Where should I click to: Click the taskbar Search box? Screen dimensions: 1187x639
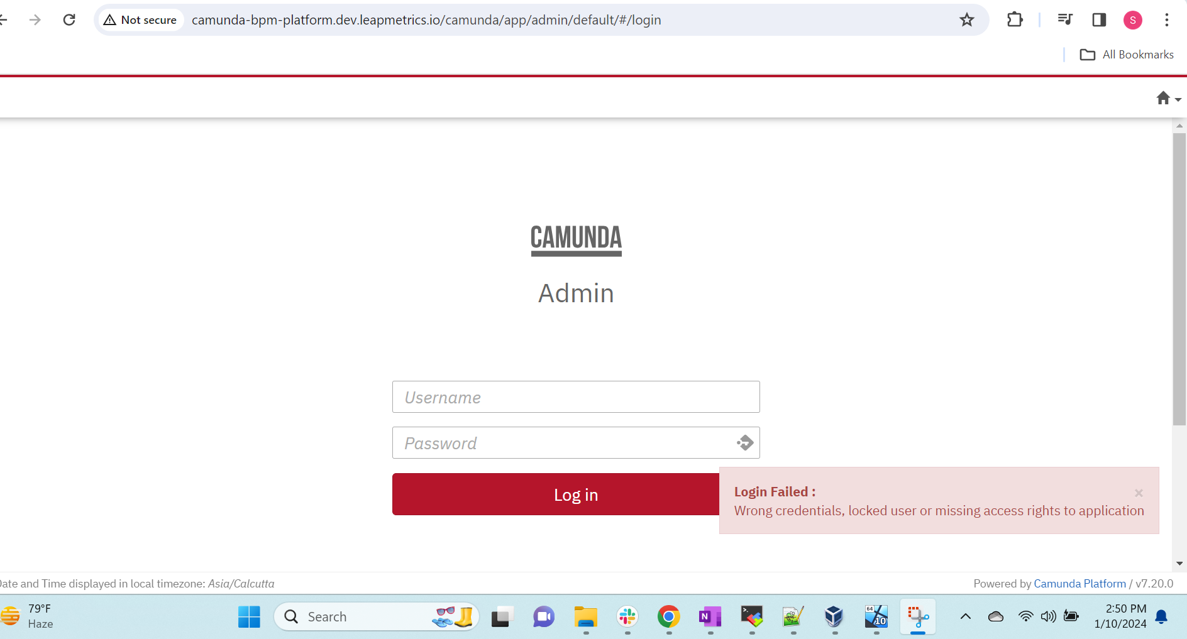pyautogui.click(x=376, y=617)
